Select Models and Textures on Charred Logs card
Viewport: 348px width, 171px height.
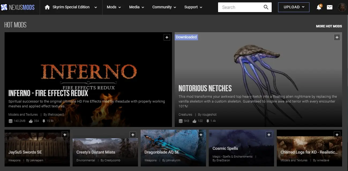coord(294,161)
